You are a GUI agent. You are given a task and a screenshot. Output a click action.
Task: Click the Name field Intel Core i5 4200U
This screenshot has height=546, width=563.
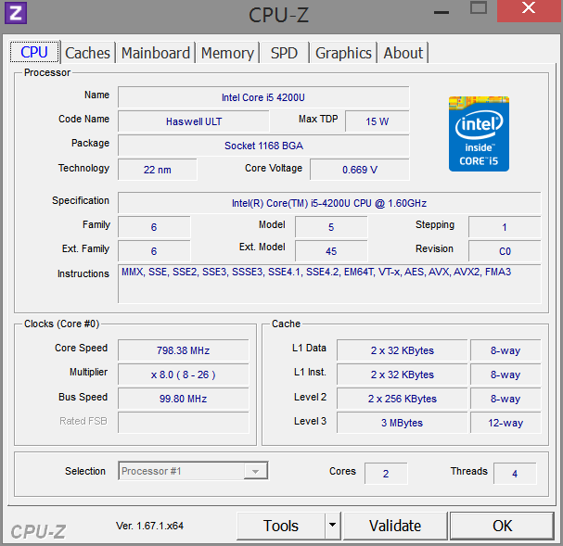coord(263,97)
